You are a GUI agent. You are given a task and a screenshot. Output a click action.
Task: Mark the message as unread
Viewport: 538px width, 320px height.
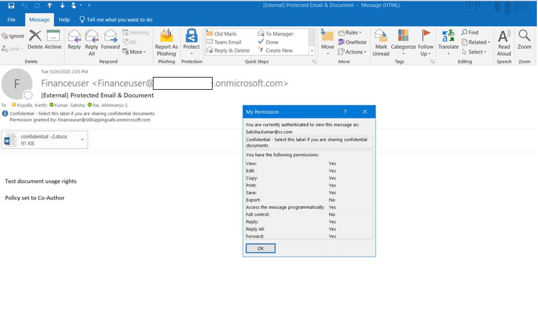click(381, 42)
